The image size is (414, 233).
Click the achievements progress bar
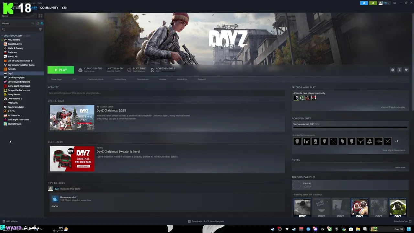point(350,128)
